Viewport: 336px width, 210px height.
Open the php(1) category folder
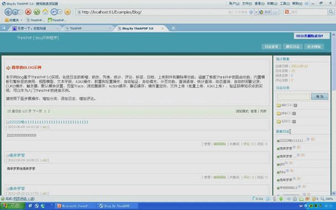tap(284, 113)
